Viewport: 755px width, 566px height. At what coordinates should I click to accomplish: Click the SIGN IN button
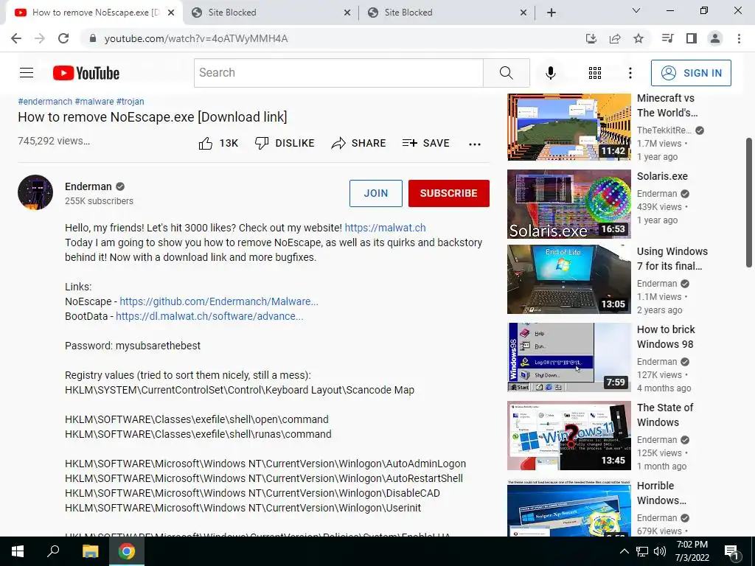(691, 73)
